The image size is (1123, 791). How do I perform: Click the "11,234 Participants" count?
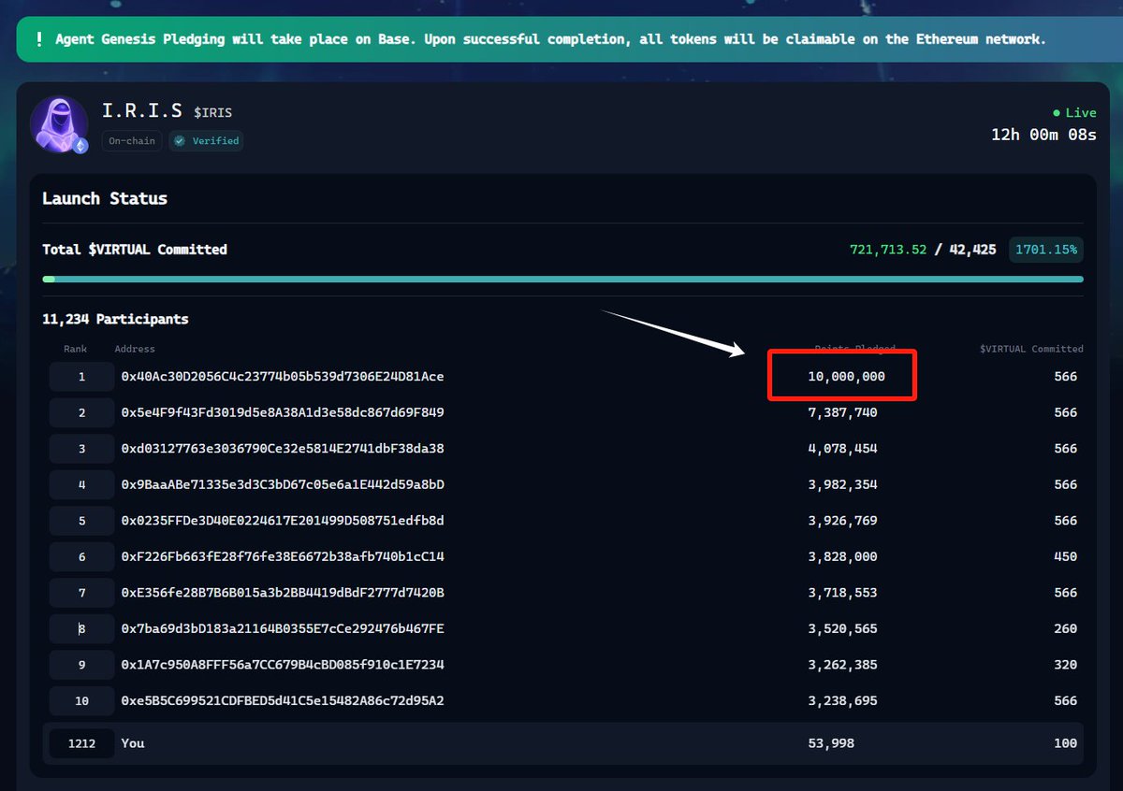point(115,319)
